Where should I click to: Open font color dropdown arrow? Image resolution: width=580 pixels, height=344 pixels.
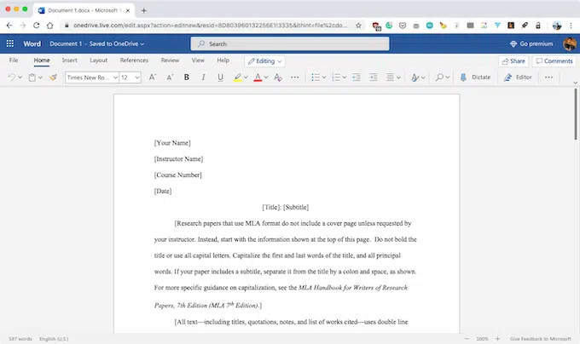click(266, 77)
